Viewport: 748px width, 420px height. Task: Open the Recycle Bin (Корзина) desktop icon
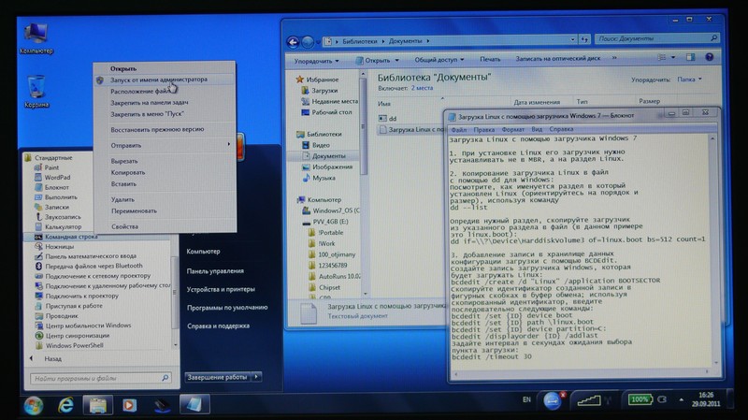[36, 91]
